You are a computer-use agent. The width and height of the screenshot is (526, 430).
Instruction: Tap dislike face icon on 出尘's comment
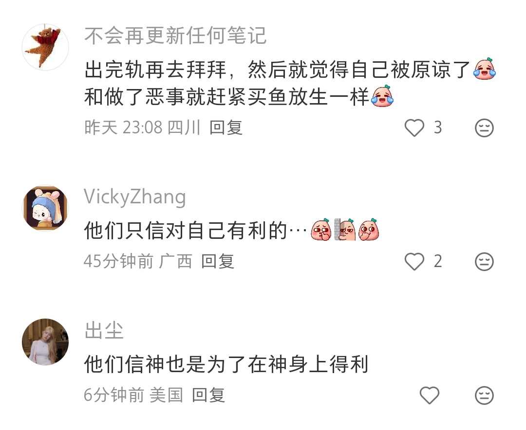tap(484, 395)
